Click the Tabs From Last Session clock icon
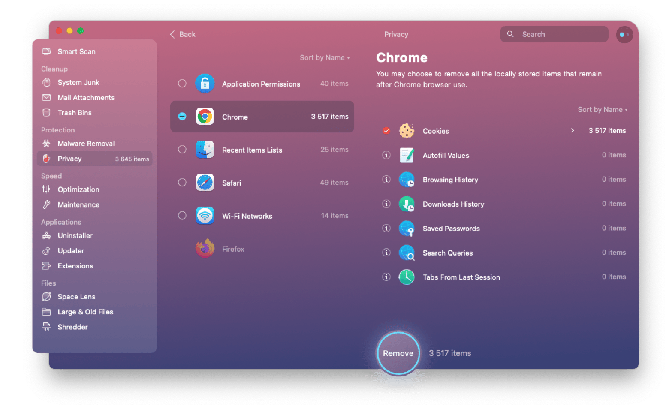This screenshot has height=409, width=669. (x=407, y=277)
